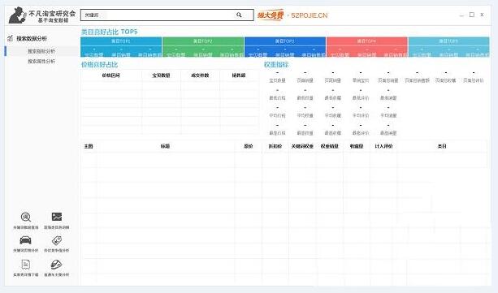
Task: Open the keyword lookup tool with magnifier icon
Action: click(26, 218)
